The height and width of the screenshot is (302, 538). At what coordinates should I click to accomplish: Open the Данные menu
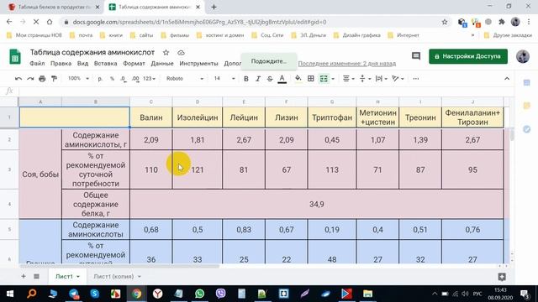pyautogui.click(x=162, y=64)
